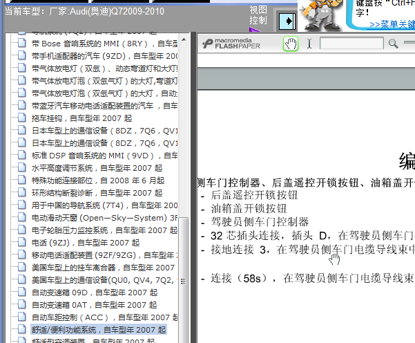Click document icon beside 舒适/便利功能系统
This screenshot has width=415, height=343.
tap(22, 329)
